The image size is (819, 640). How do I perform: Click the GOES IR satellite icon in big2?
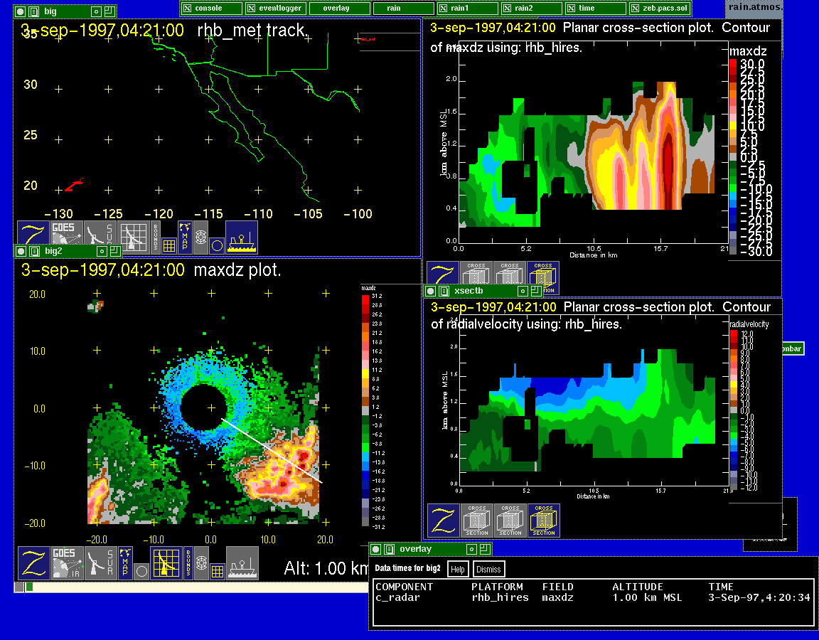point(67,563)
